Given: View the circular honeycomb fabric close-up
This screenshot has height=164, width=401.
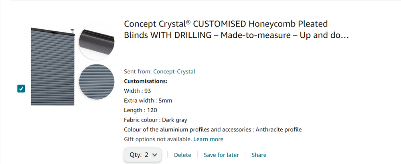Looking at the screenshot, I should point(97,82).
